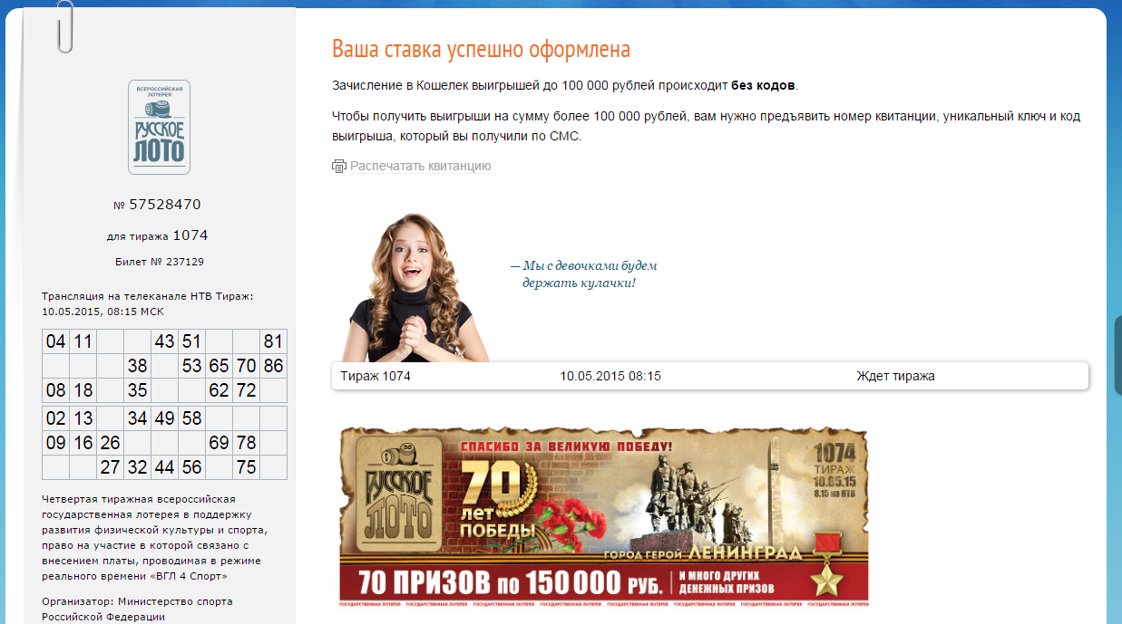
Task: Click the Ждет тиража status text
Action: click(895, 376)
